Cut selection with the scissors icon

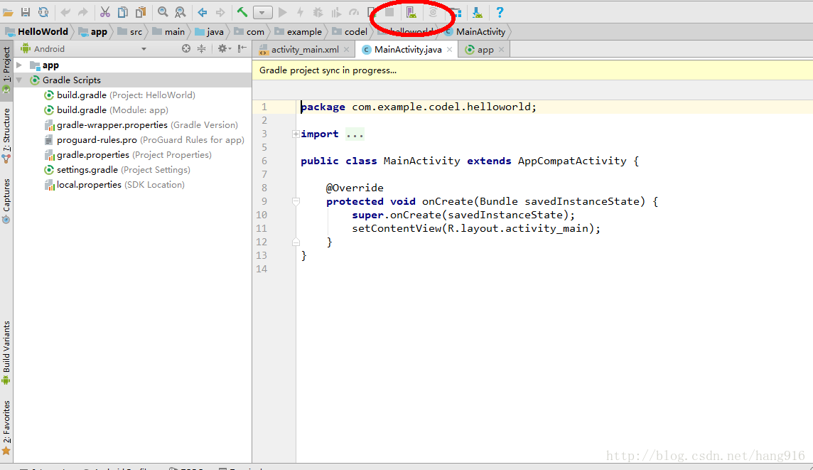(105, 12)
